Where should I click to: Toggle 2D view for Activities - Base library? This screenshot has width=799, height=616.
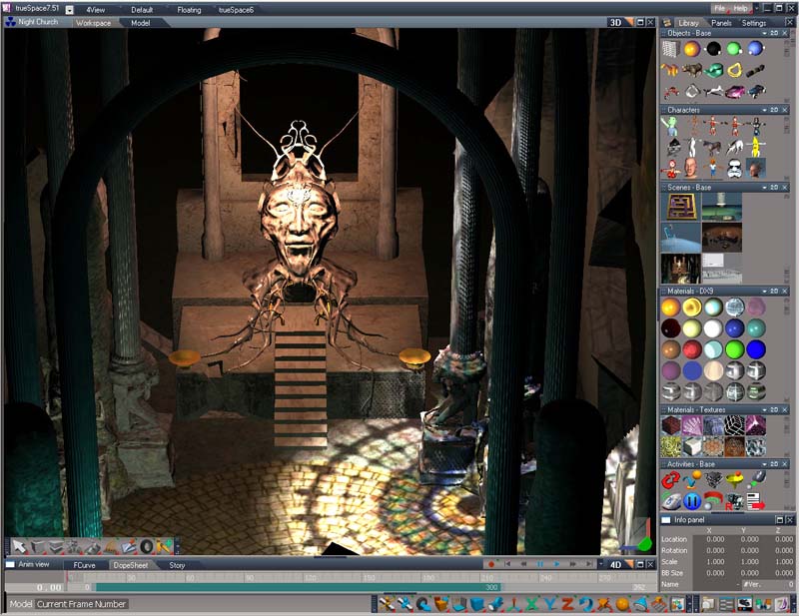[x=774, y=464]
